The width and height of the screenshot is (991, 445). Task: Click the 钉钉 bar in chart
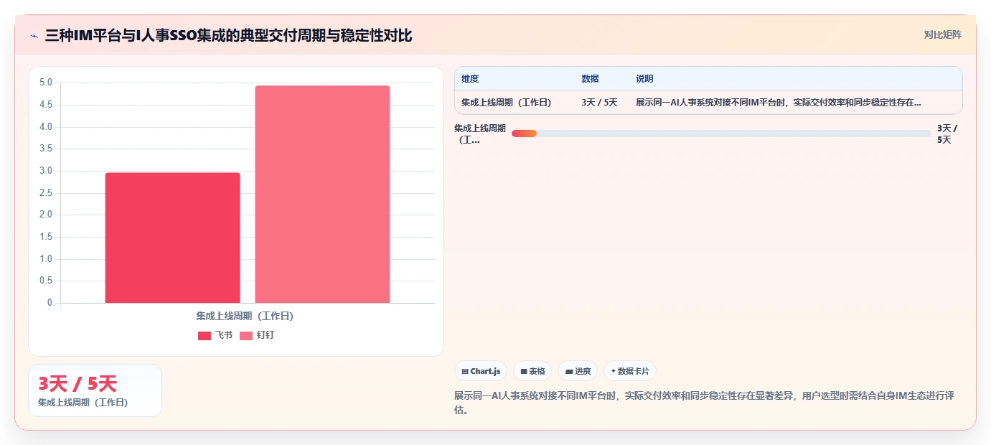(322, 195)
